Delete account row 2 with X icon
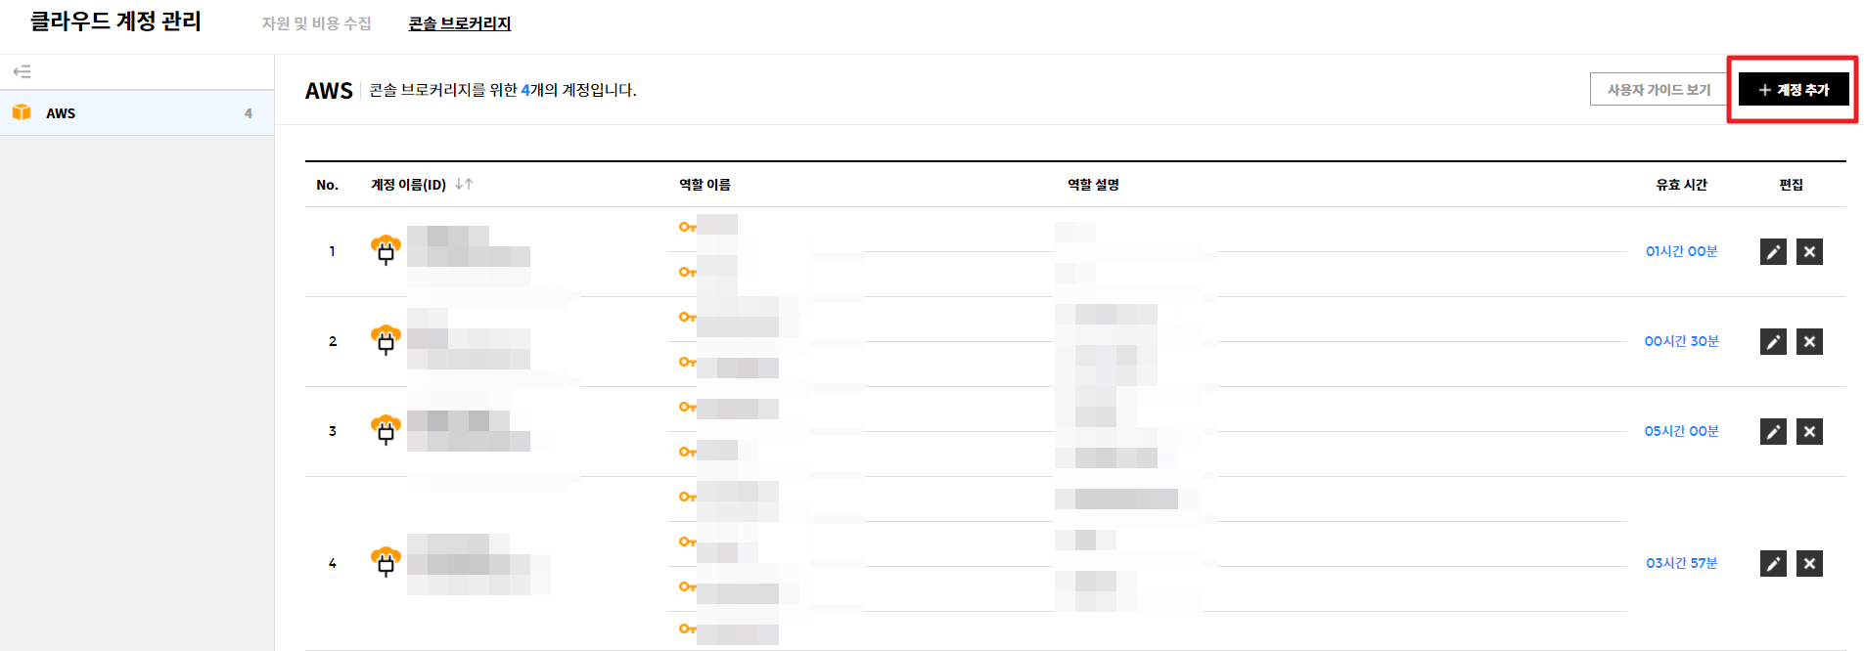The width and height of the screenshot is (1864, 651). (x=1809, y=342)
